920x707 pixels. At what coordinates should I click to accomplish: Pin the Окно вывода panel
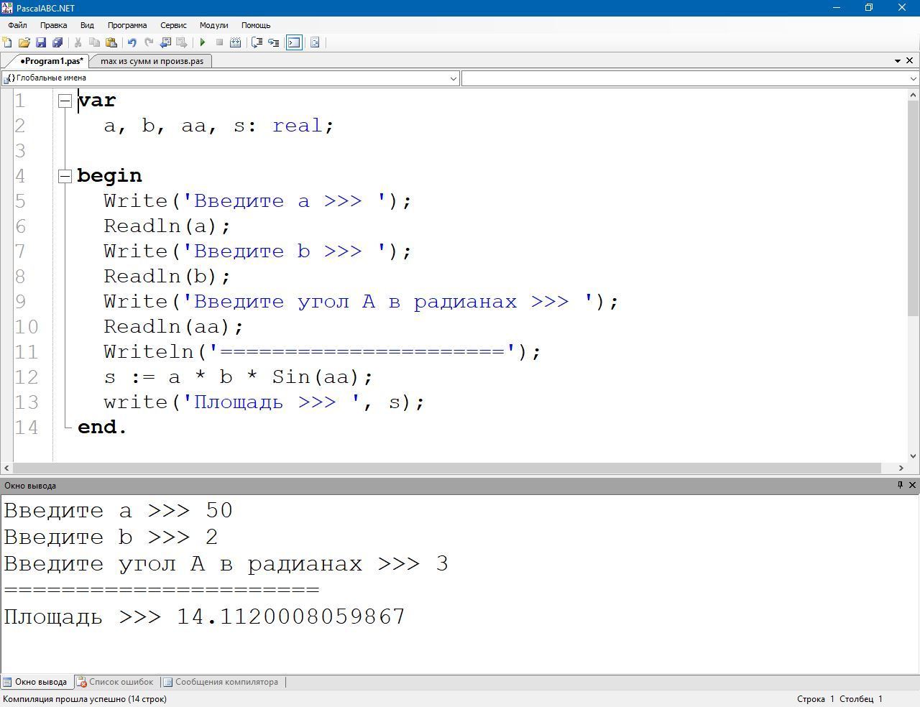coord(900,485)
